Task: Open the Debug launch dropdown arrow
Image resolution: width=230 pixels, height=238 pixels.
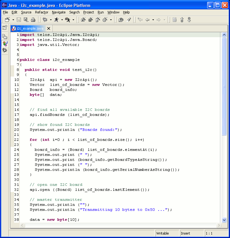Action: tap(51, 20)
